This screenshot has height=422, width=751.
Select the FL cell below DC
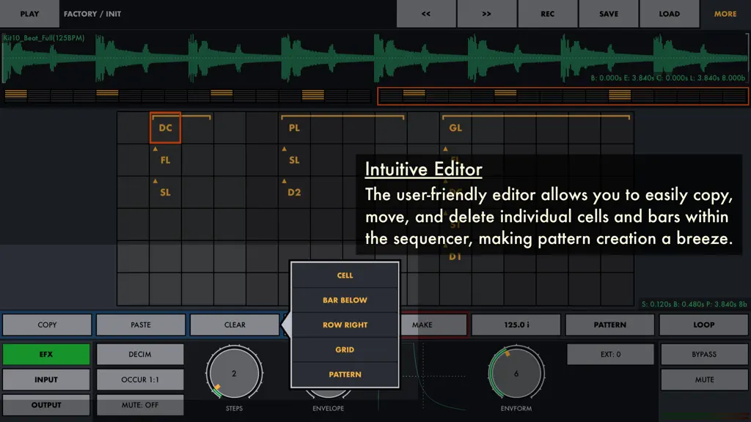pos(165,160)
